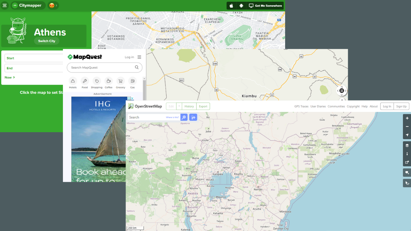The width and height of the screenshot is (411, 231).
Task: Open the Citymapper hamburger menu
Action: point(4,5)
